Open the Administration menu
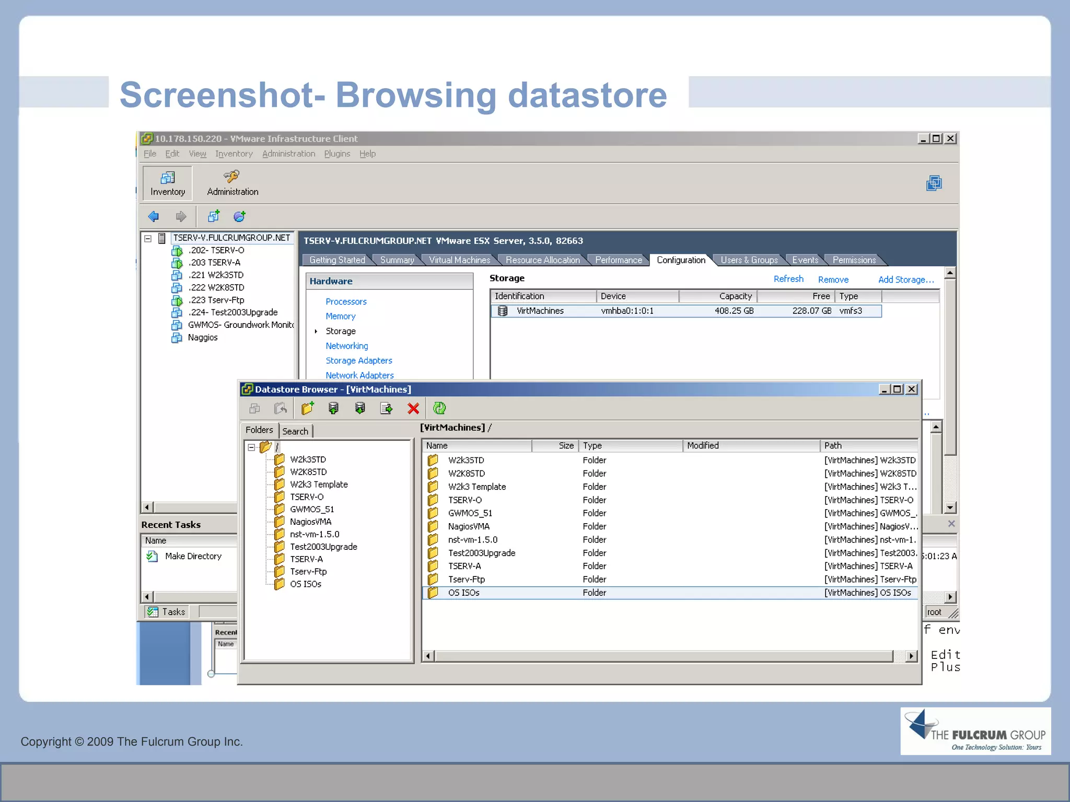The image size is (1070, 802). click(288, 154)
